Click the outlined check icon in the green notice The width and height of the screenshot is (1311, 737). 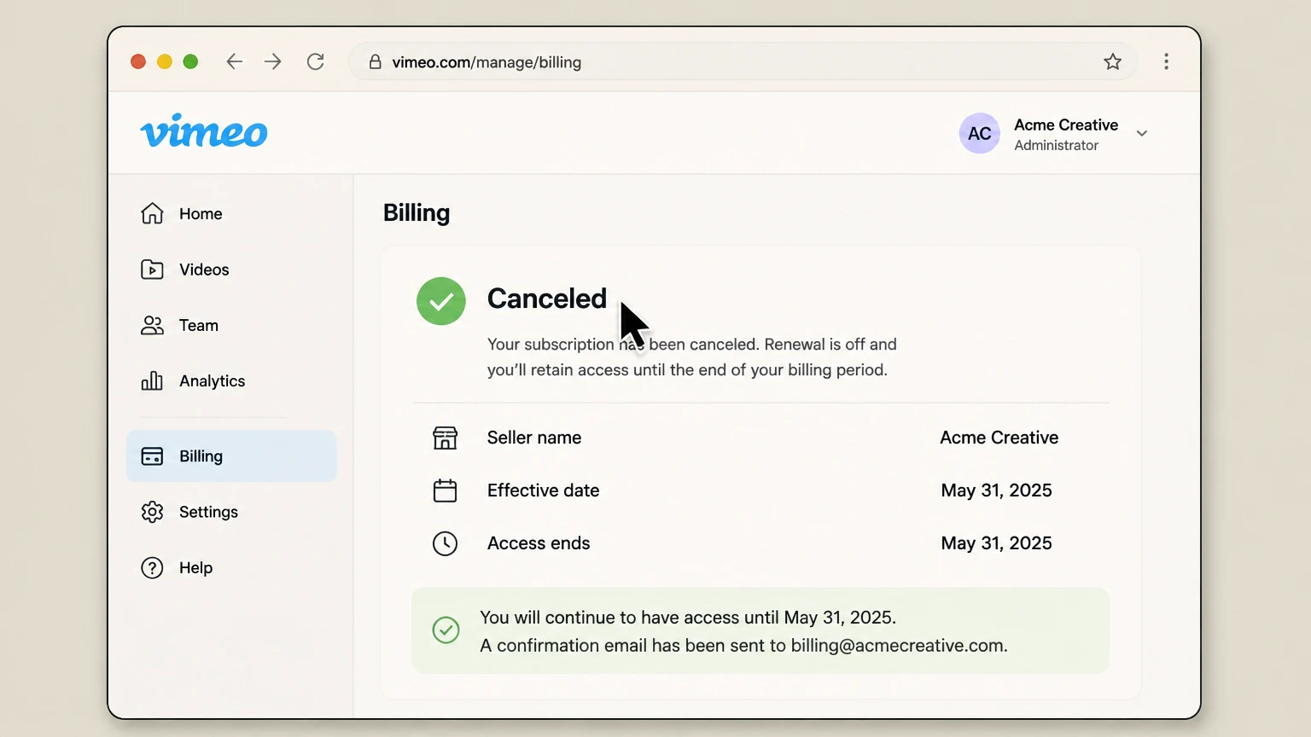[x=446, y=630]
